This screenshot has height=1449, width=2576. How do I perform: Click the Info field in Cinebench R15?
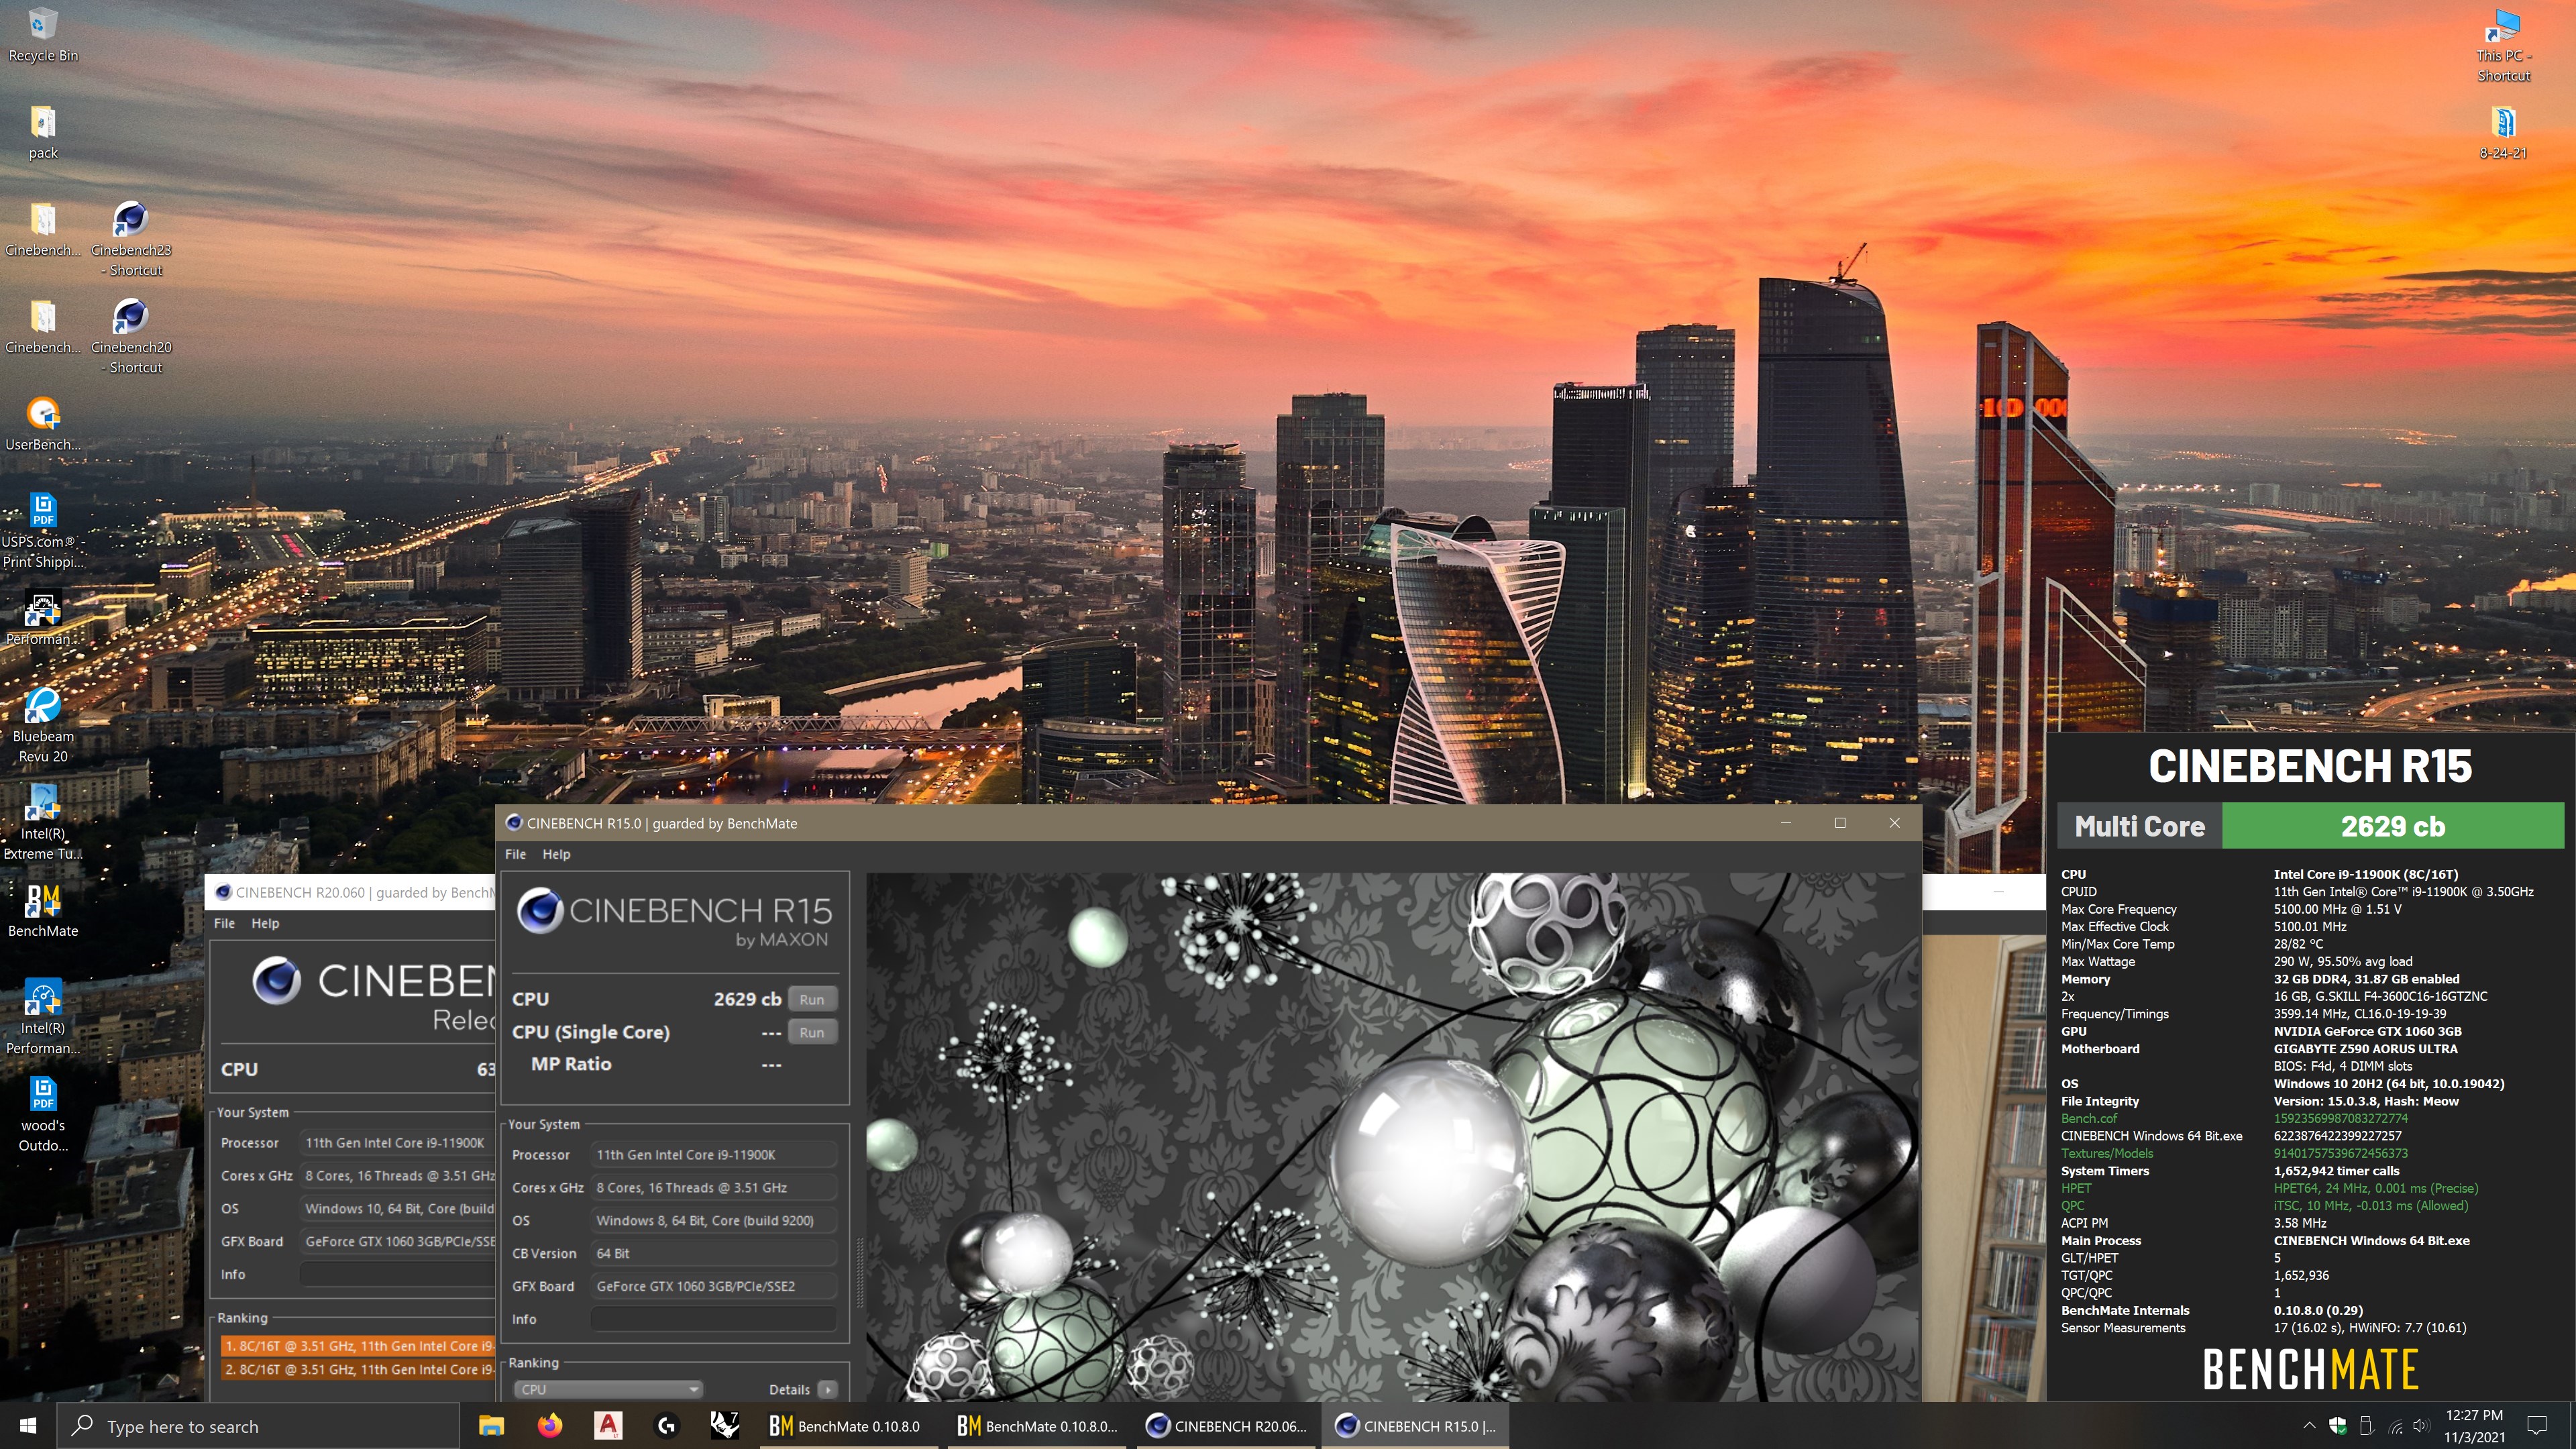713,1319
